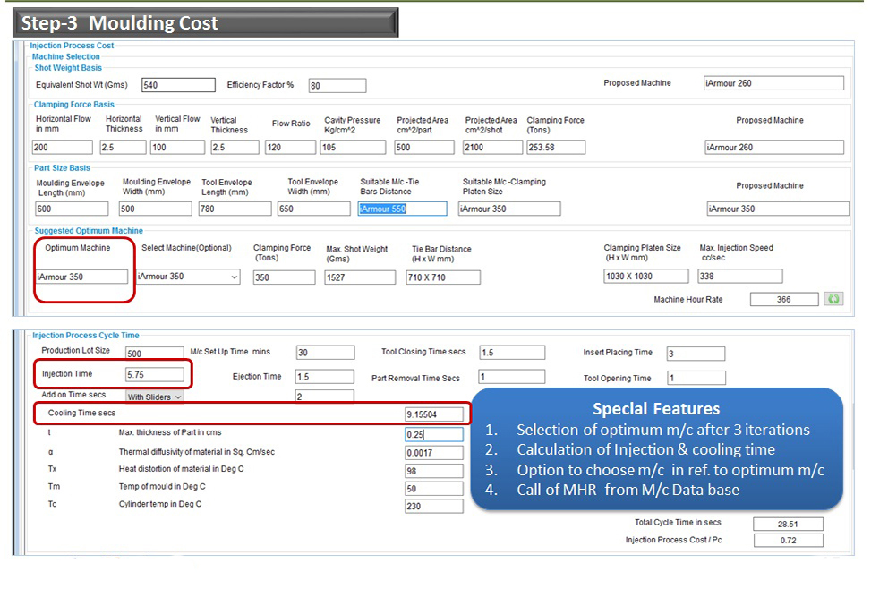This screenshot has height=589, width=871.
Task: Click the 'Injection Process Cost' section title
Action: (72, 46)
